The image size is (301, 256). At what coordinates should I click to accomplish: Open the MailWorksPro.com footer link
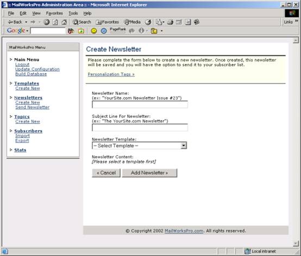coord(184,231)
